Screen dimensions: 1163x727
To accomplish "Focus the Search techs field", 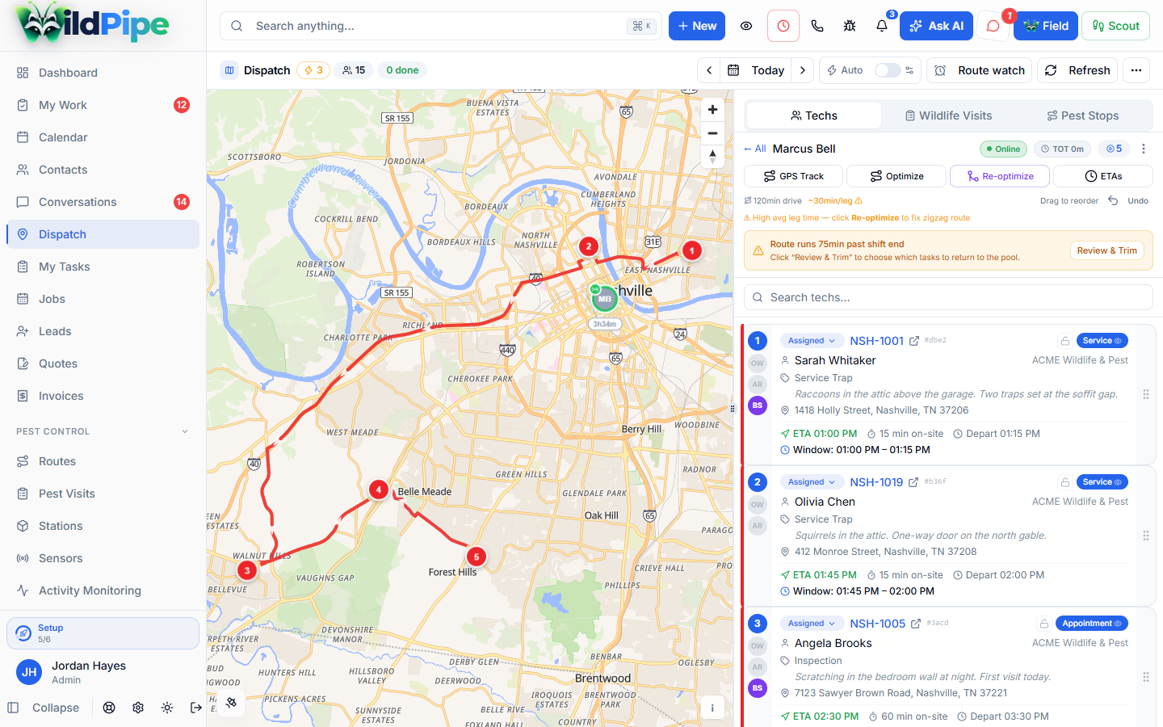I will pyautogui.click(x=948, y=297).
